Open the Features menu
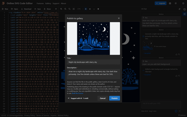This screenshot has height=117, width=187. [x=40, y=3]
